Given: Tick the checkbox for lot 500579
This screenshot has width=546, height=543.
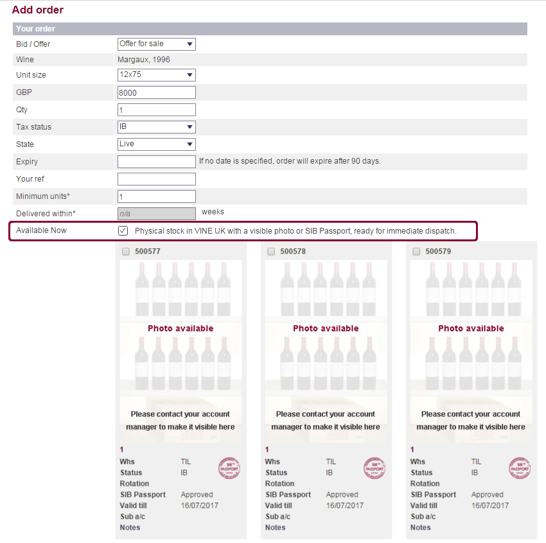Looking at the screenshot, I should pyautogui.click(x=416, y=252).
